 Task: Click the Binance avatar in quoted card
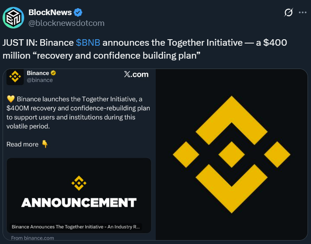[x=15, y=76]
